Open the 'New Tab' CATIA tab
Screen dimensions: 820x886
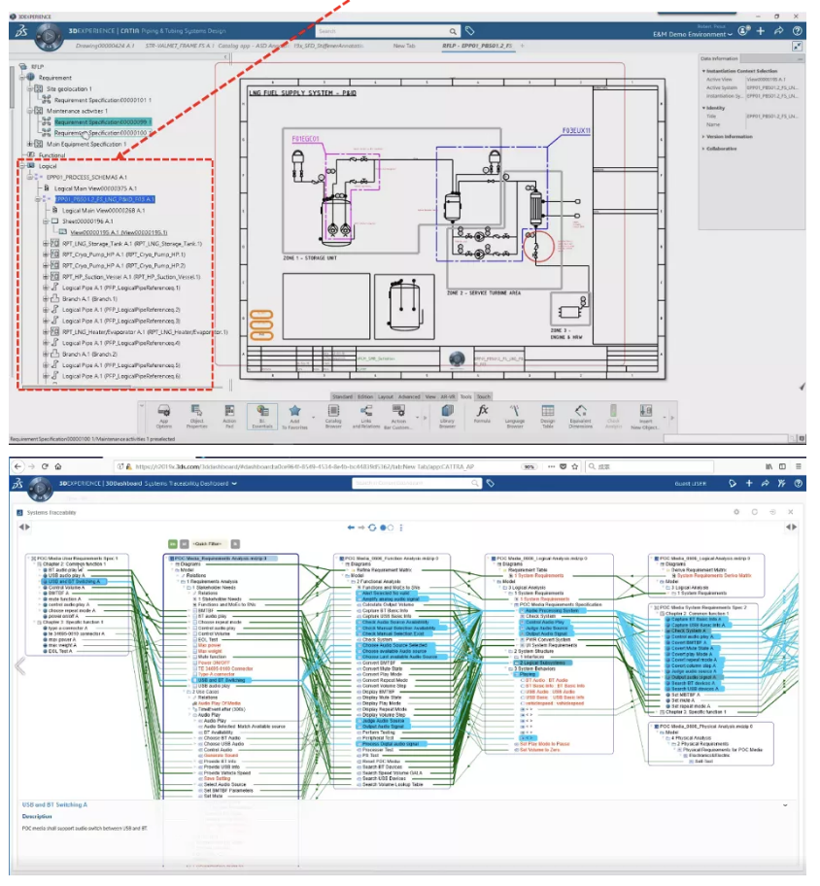(404, 46)
